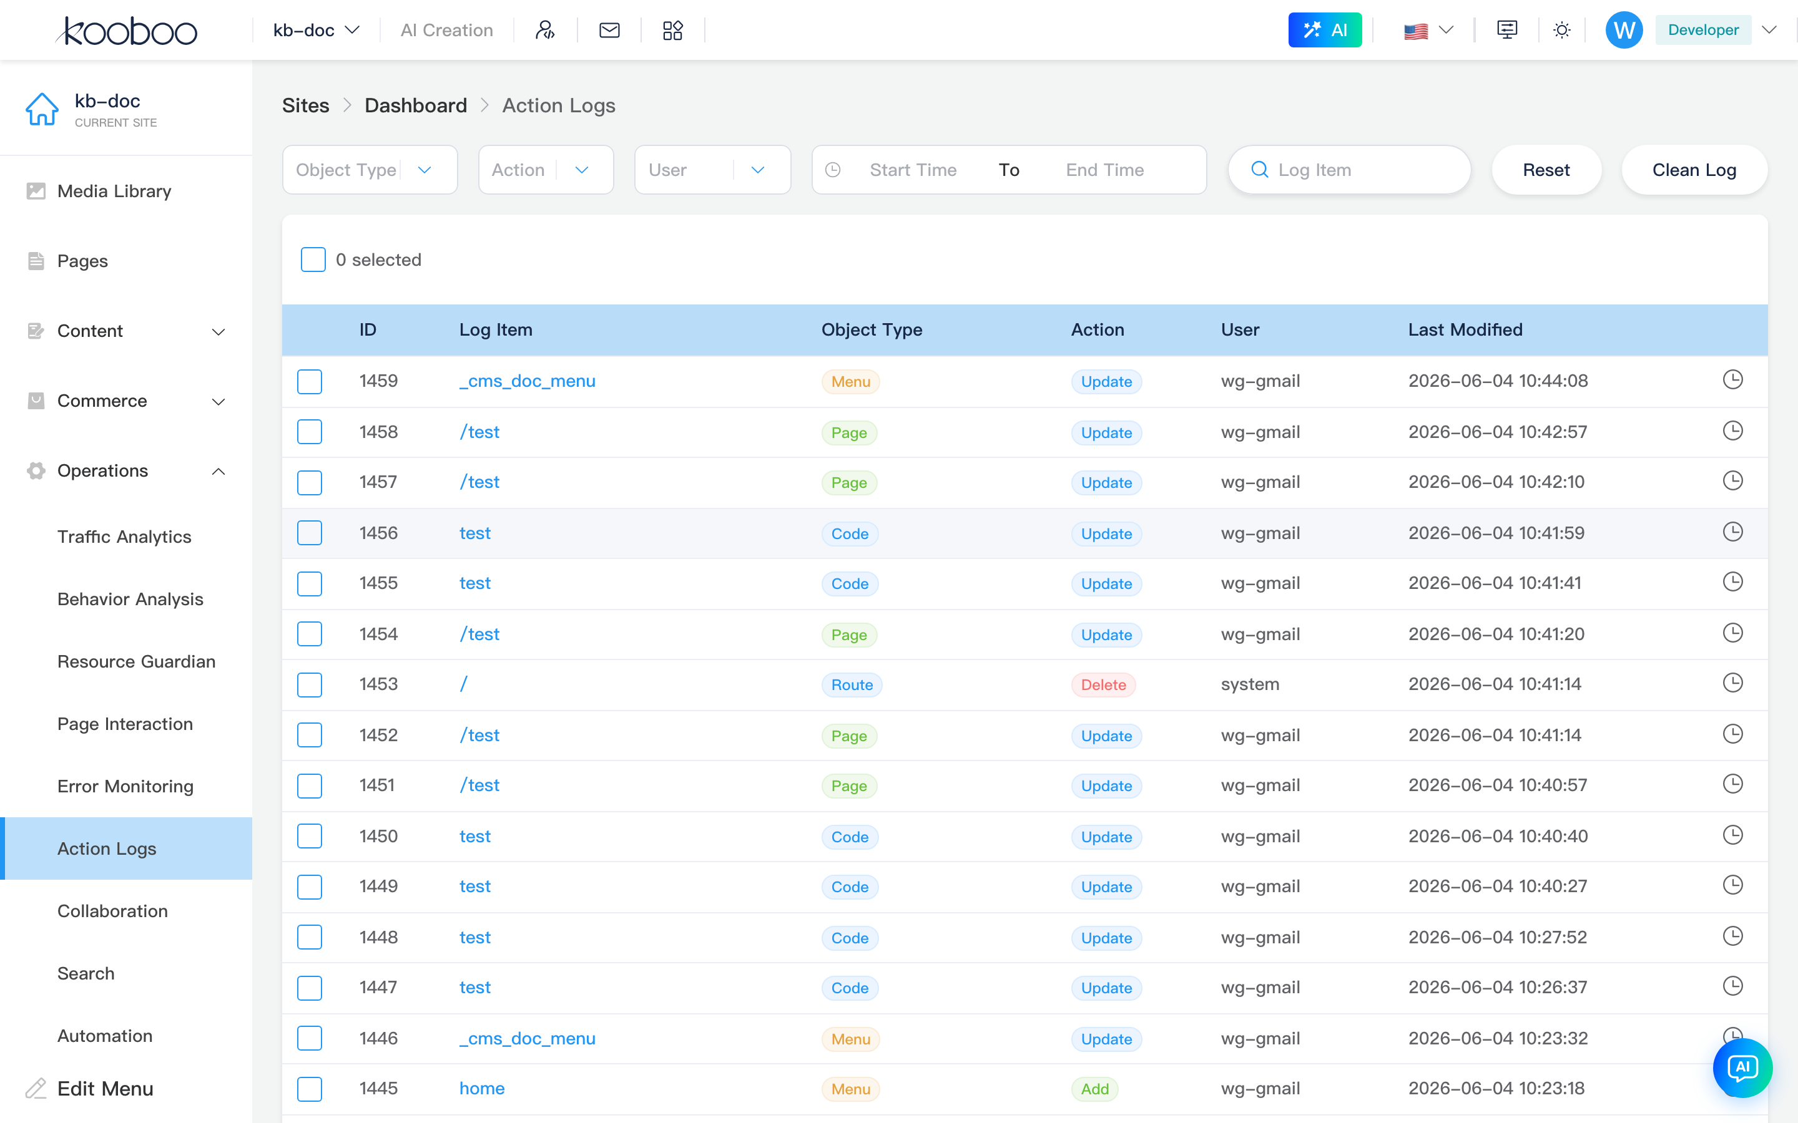Open the language flag dropdown
Viewport: 1798px width, 1123px height.
[x=1428, y=31]
